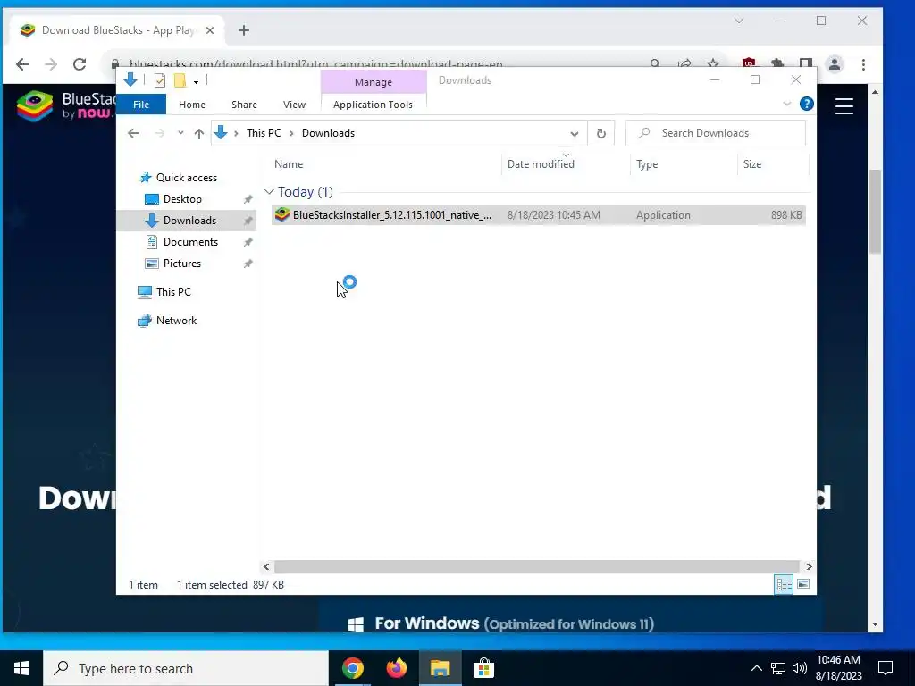
Task: Select the Manage contextual tab
Action: tap(374, 82)
